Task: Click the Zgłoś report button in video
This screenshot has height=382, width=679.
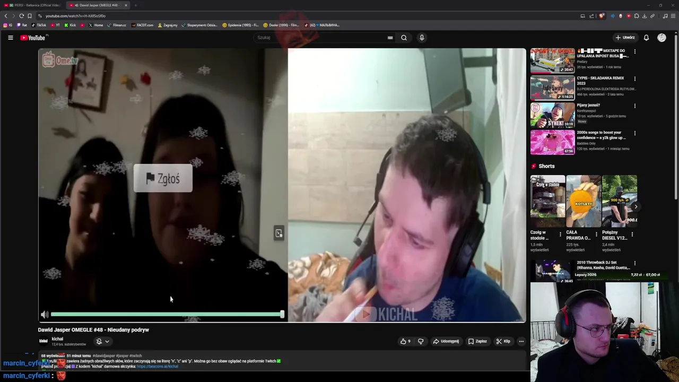Action: (163, 179)
